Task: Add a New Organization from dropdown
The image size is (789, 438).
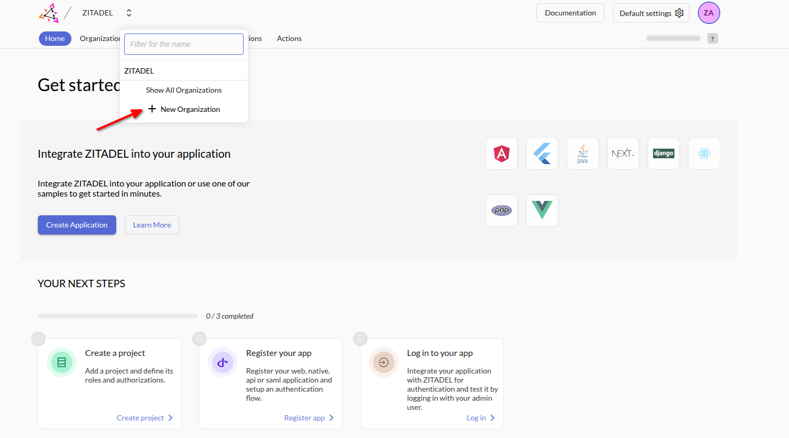Action: (x=184, y=109)
